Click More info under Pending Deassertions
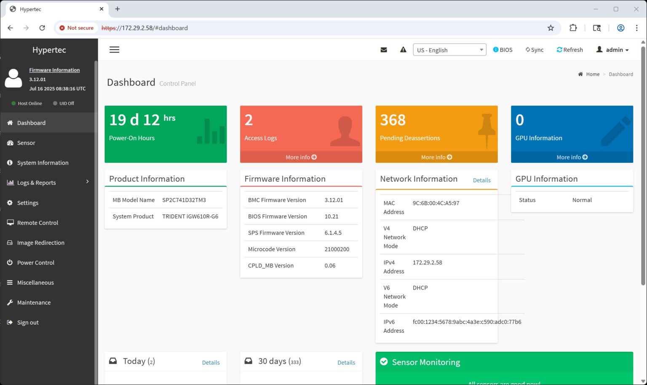647x385 pixels. [436, 157]
